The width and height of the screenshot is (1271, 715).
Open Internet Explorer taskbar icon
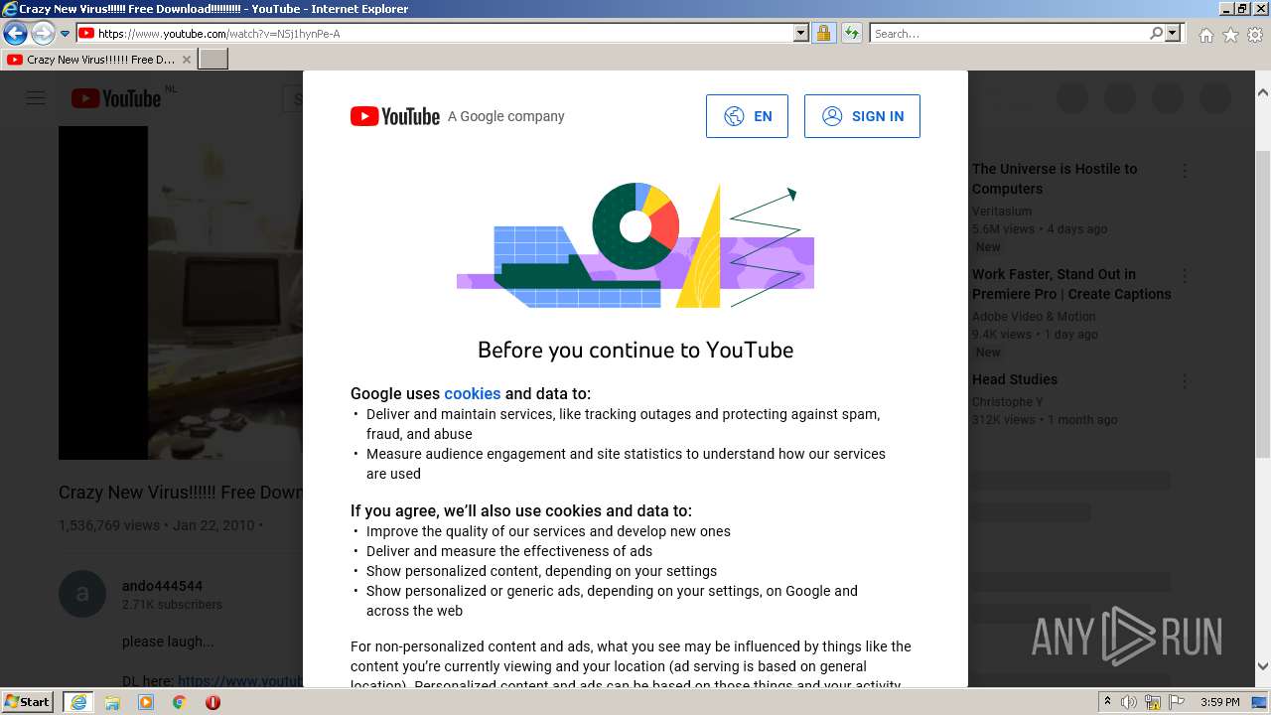point(78,702)
